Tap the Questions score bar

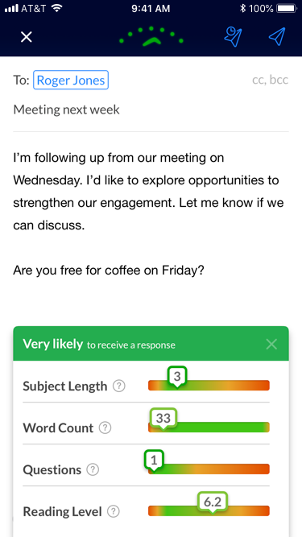point(209,469)
